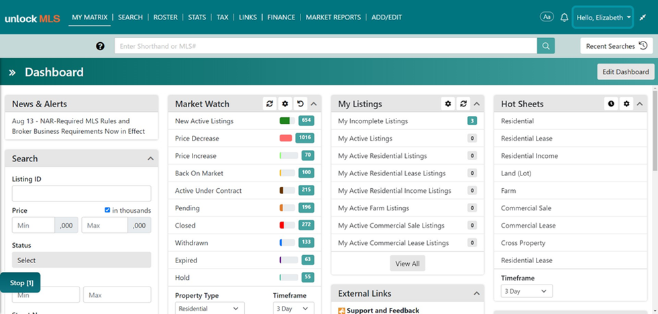Viewport: 658px width, 314px height.
Task: Click the 215 Active Under Contract badge
Action: [x=307, y=191]
